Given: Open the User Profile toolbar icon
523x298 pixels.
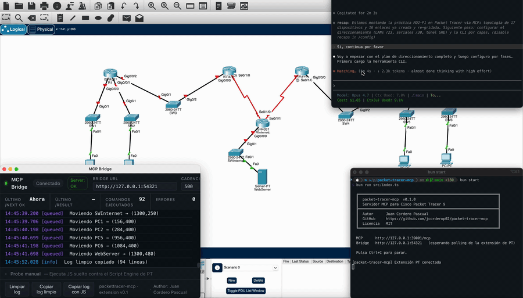Looking at the screenshot, I should point(70,6).
